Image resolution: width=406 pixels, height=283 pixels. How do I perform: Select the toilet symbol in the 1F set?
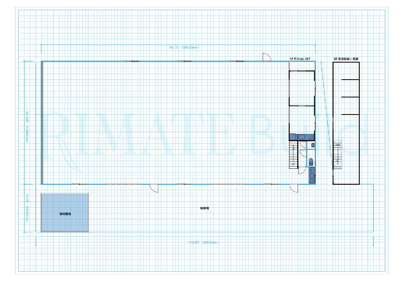click(311, 162)
